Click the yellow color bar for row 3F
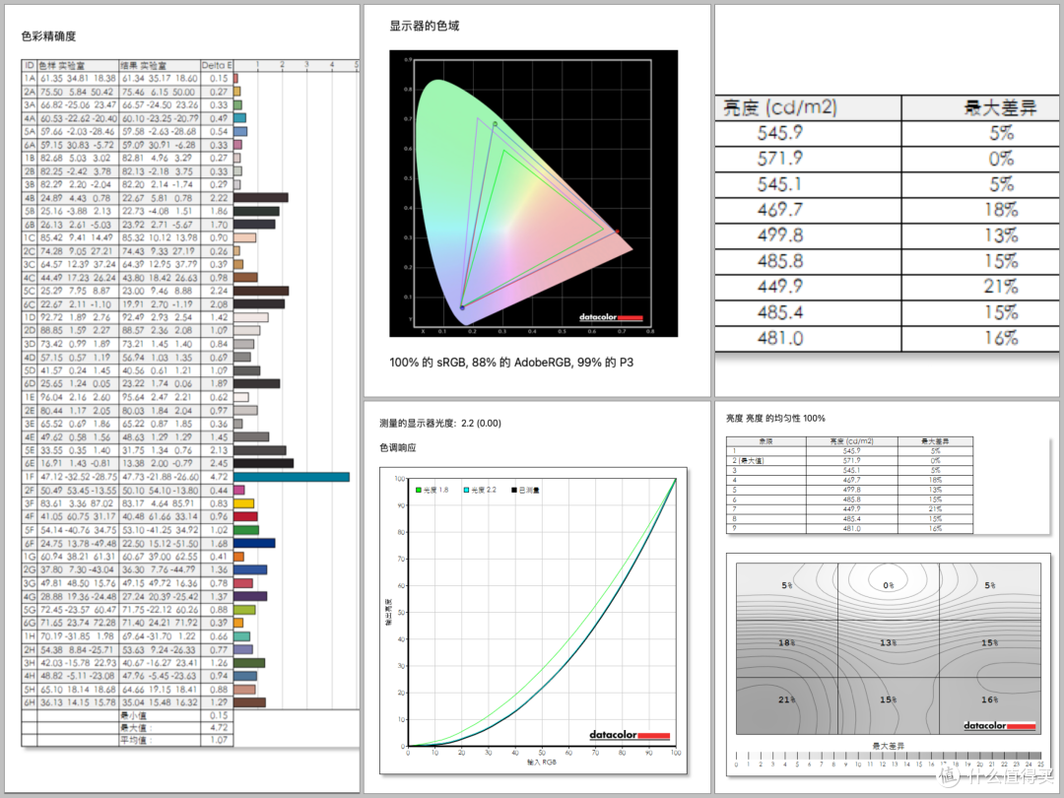Image resolution: width=1064 pixels, height=798 pixels. [x=243, y=503]
